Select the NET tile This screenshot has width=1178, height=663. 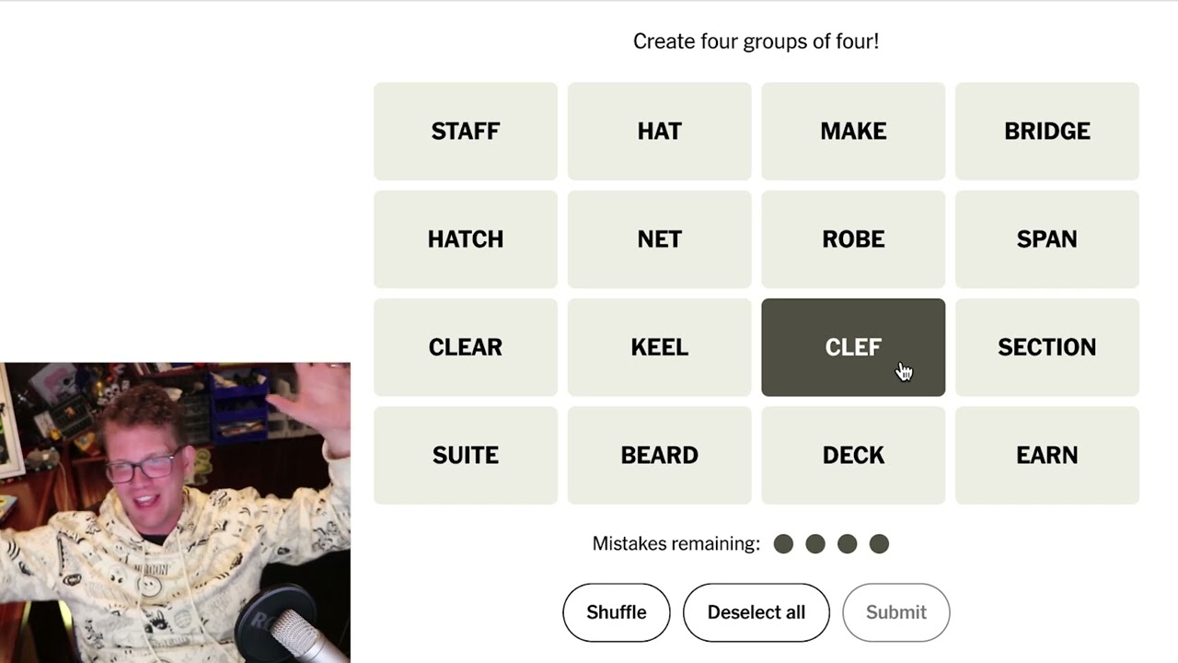coord(659,239)
